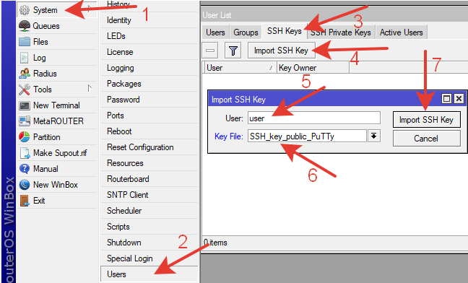
Task: Click the filter funnel icon
Action: click(x=233, y=51)
